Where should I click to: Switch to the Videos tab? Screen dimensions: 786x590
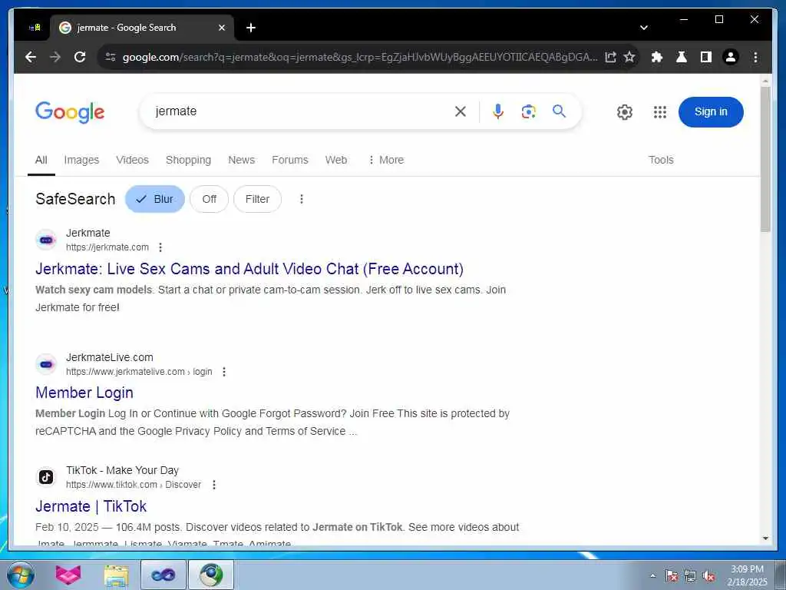coord(132,160)
